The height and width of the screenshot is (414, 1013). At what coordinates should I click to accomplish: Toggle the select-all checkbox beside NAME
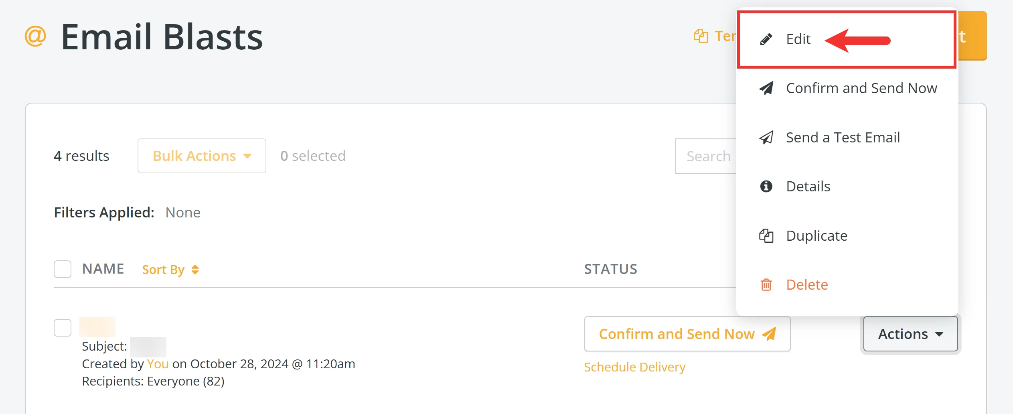(63, 269)
